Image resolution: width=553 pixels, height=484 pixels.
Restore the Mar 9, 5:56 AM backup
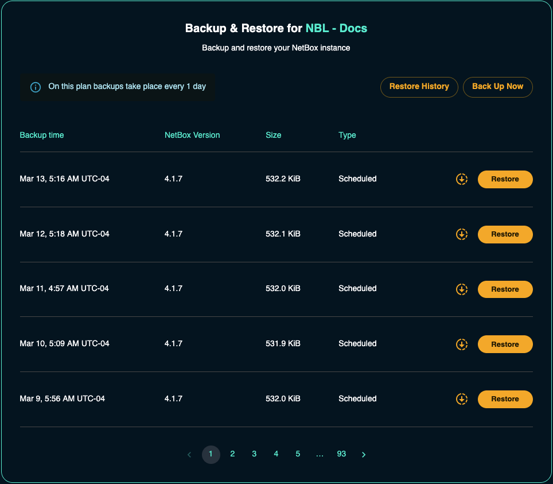click(505, 399)
